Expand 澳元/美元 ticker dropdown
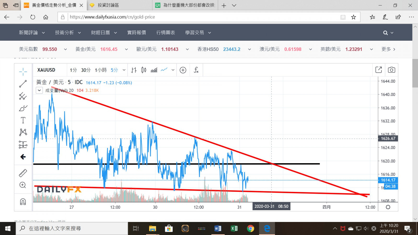Screen dimensions: 418x235 tap(310, 49)
